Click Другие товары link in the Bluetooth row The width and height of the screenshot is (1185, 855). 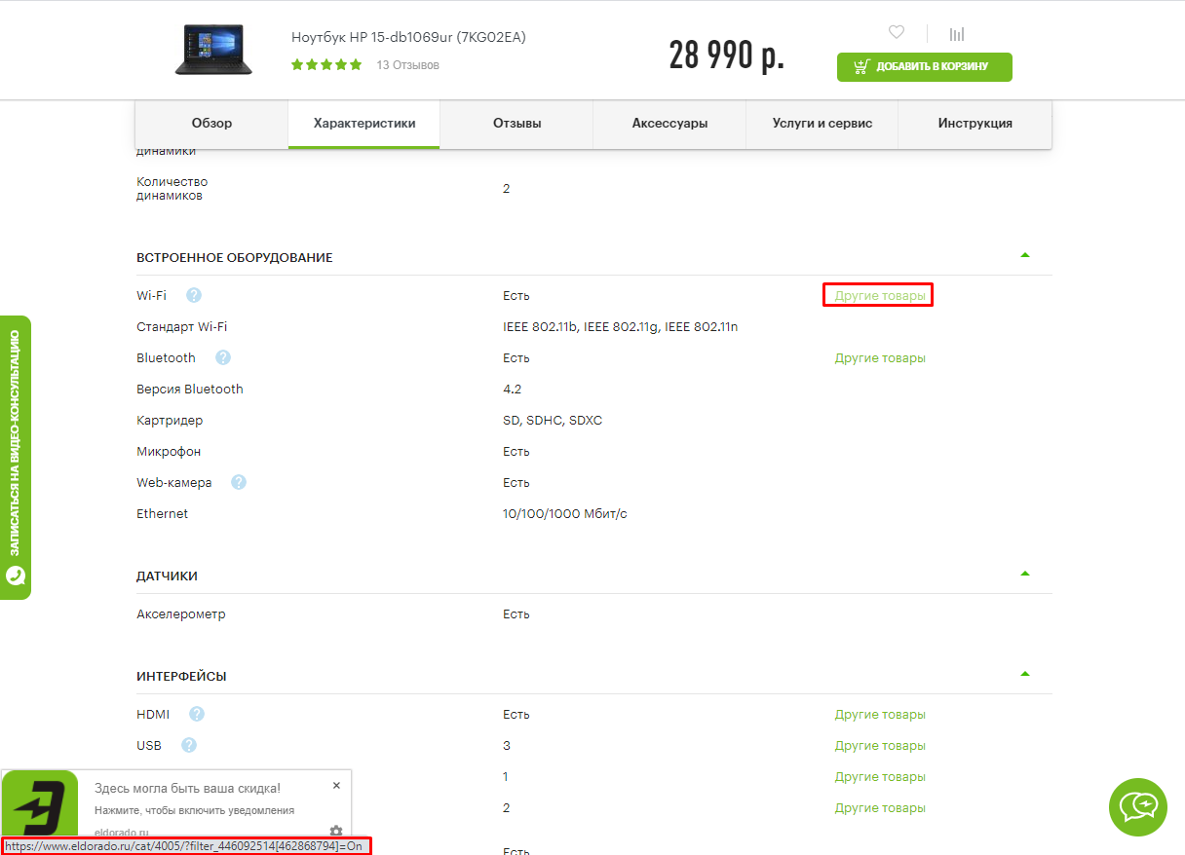click(x=880, y=357)
